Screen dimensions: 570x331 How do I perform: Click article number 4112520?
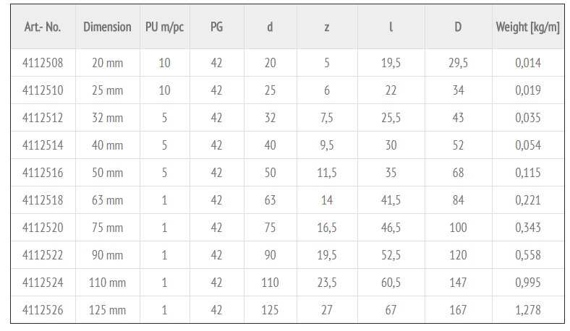click(43, 228)
